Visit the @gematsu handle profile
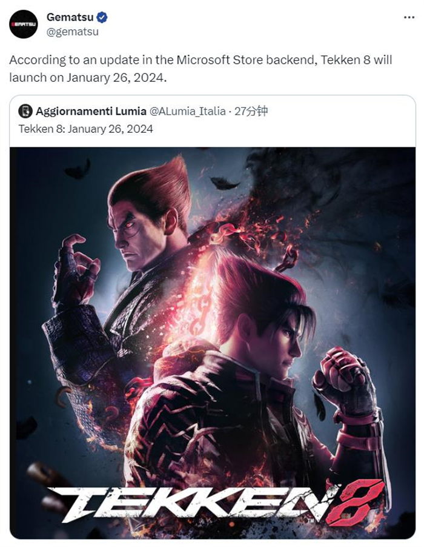Image resolution: width=424 pixels, height=547 pixels. [x=72, y=32]
